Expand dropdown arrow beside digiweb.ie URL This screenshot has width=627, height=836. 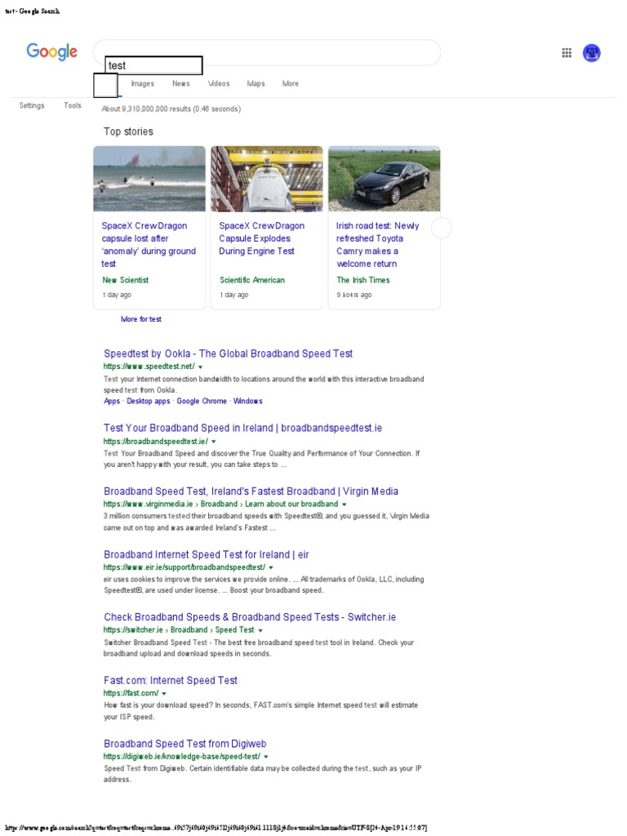266,757
